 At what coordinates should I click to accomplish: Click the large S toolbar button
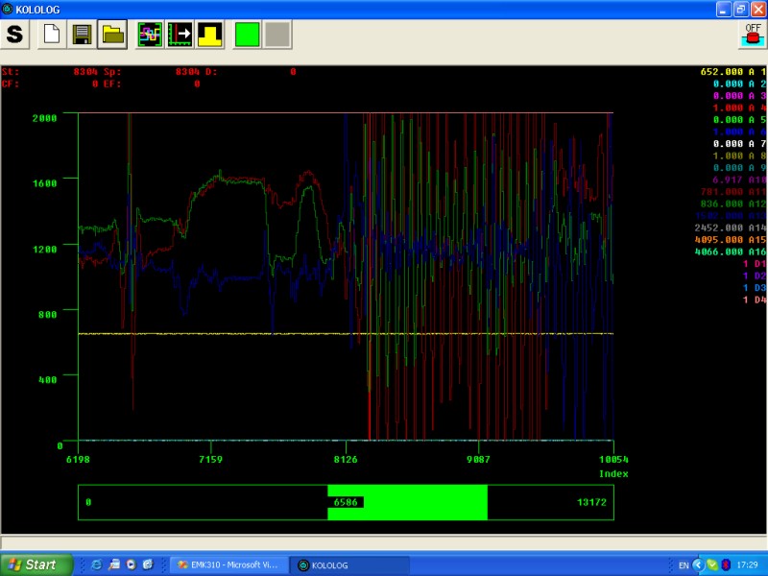tap(14, 35)
